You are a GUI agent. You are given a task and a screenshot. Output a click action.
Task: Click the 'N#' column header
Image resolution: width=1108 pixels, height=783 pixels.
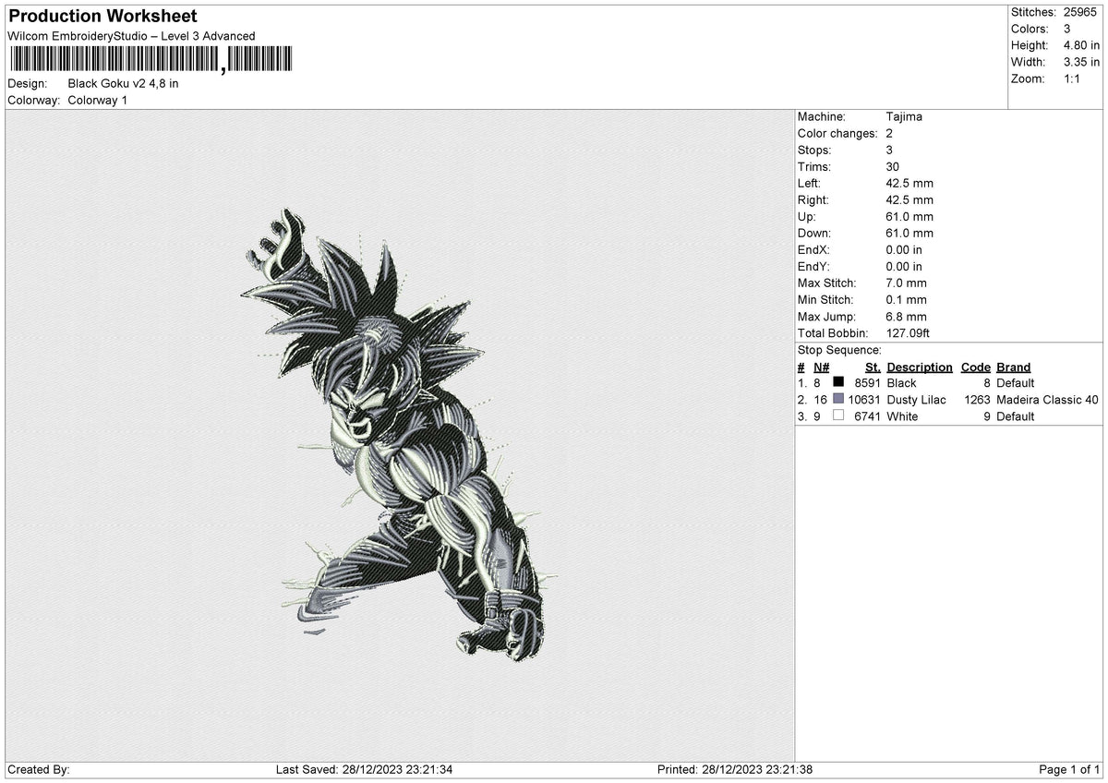pyautogui.click(x=822, y=367)
